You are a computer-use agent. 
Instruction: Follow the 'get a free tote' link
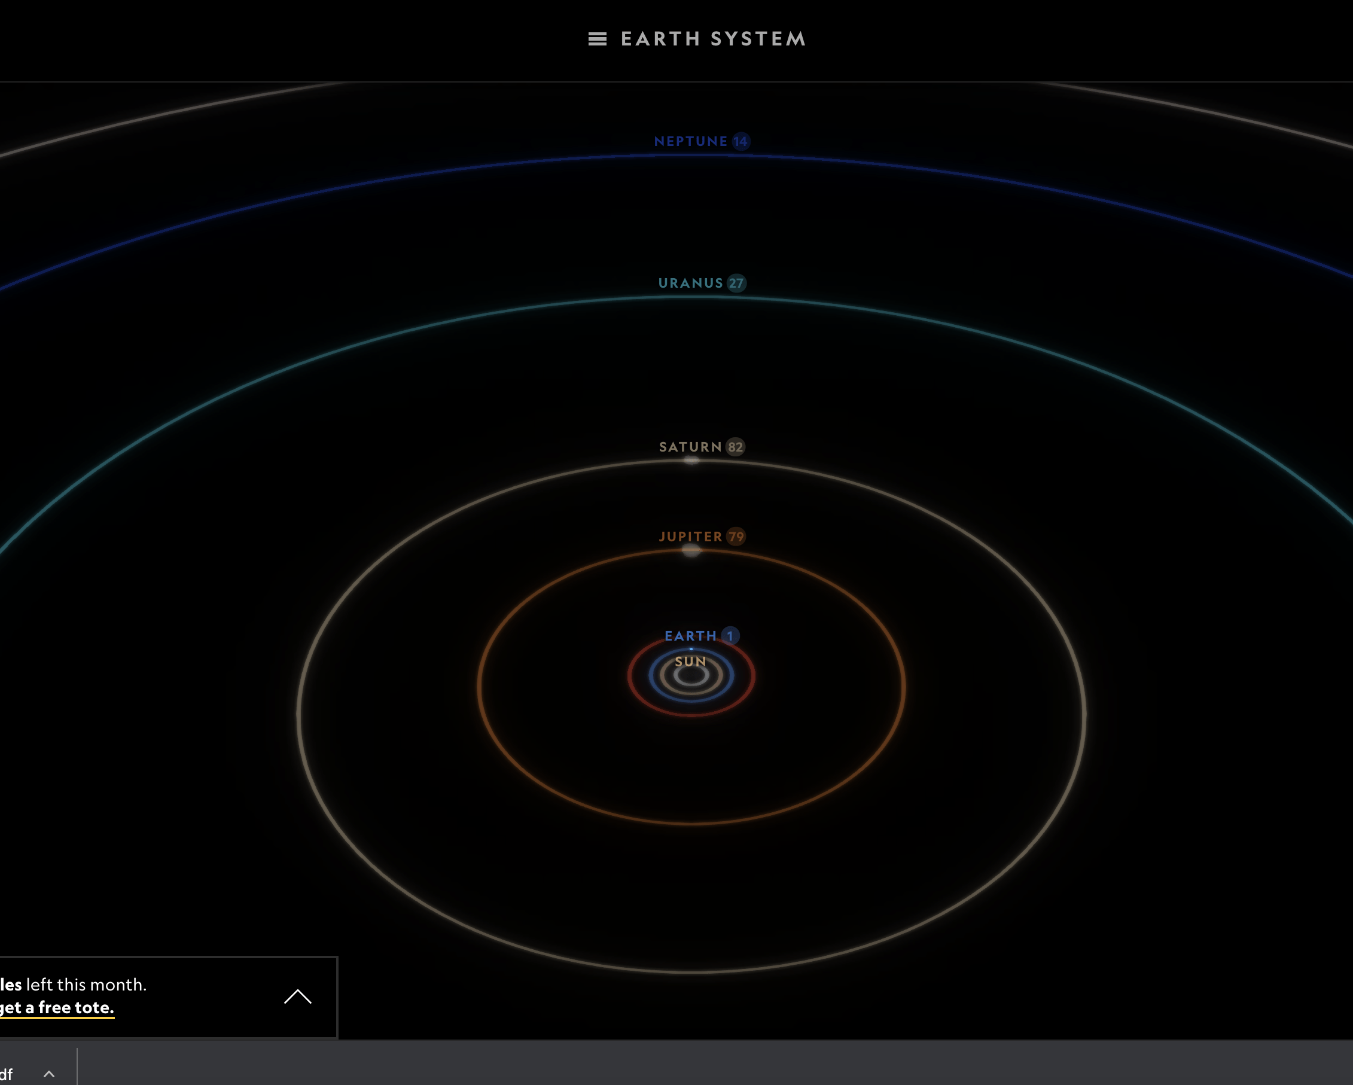(56, 1007)
